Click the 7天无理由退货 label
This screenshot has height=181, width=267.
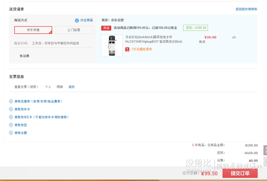[x=142, y=49]
